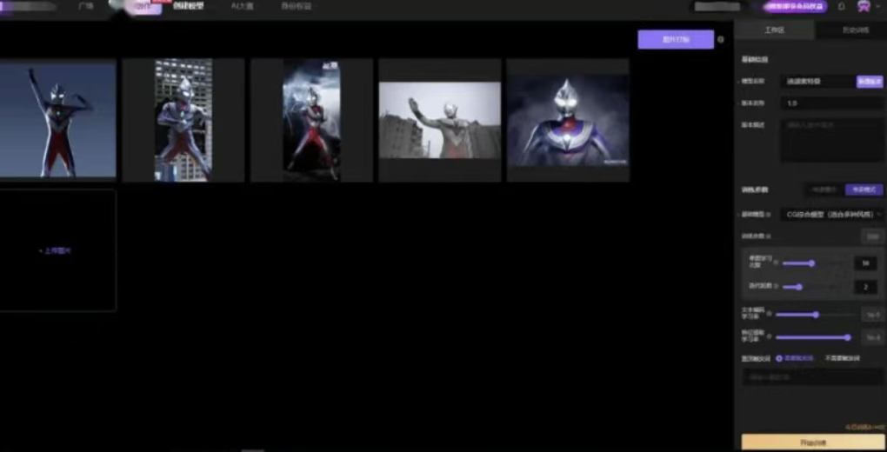Click the help icon beside the iteration rounds label
This screenshot has width=887, height=452.
point(777,286)
